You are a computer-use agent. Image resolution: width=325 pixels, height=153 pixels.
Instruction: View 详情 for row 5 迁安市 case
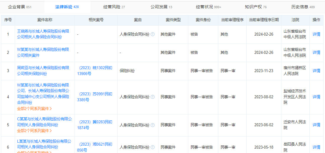[x=316, y=125]
